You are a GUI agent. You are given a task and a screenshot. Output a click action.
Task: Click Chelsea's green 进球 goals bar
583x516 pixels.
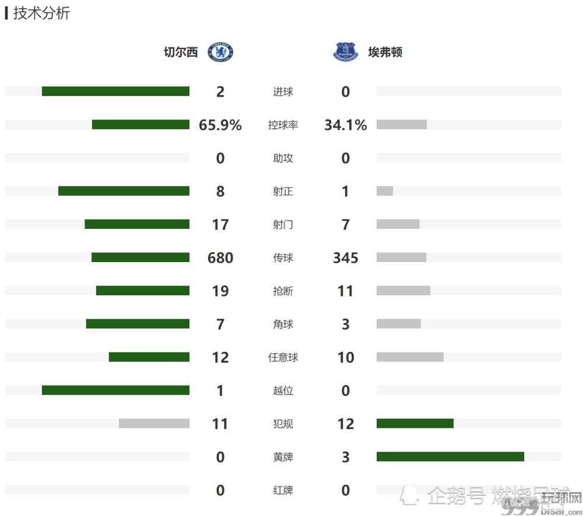coord(115,91)
